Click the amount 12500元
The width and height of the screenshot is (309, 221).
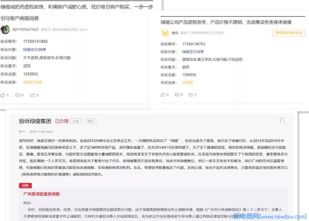(x=31, y=74)
